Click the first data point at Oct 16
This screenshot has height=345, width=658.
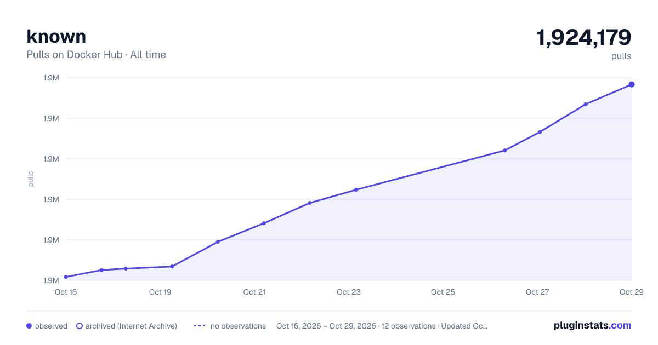(66, 277)
